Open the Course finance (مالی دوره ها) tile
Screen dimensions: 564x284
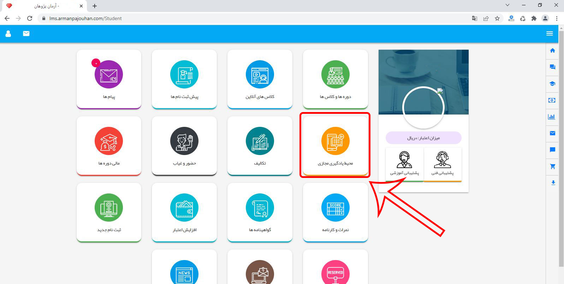click(109, 146)
